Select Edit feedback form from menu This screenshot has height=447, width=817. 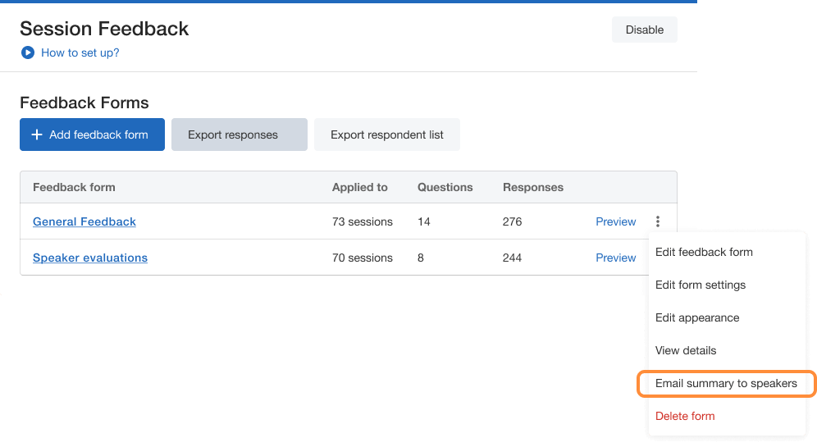[704, 252]
